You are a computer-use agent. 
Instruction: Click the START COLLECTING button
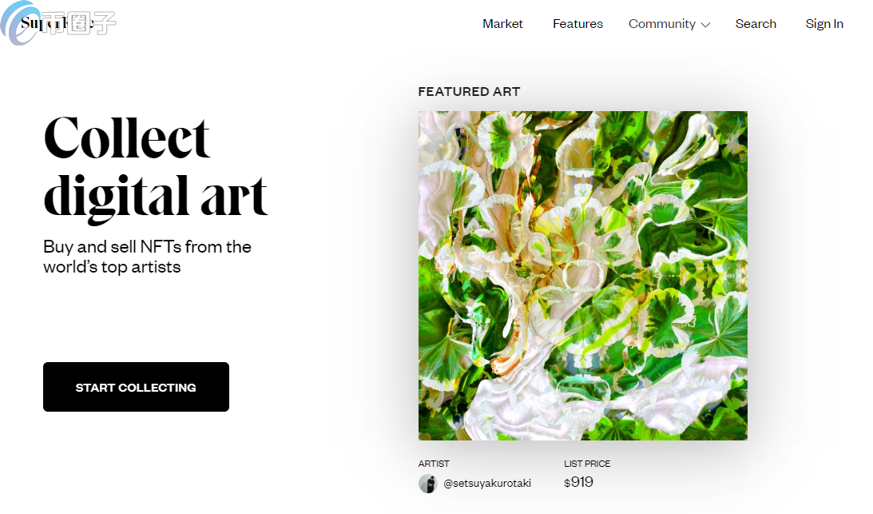(x=136, y=387)
